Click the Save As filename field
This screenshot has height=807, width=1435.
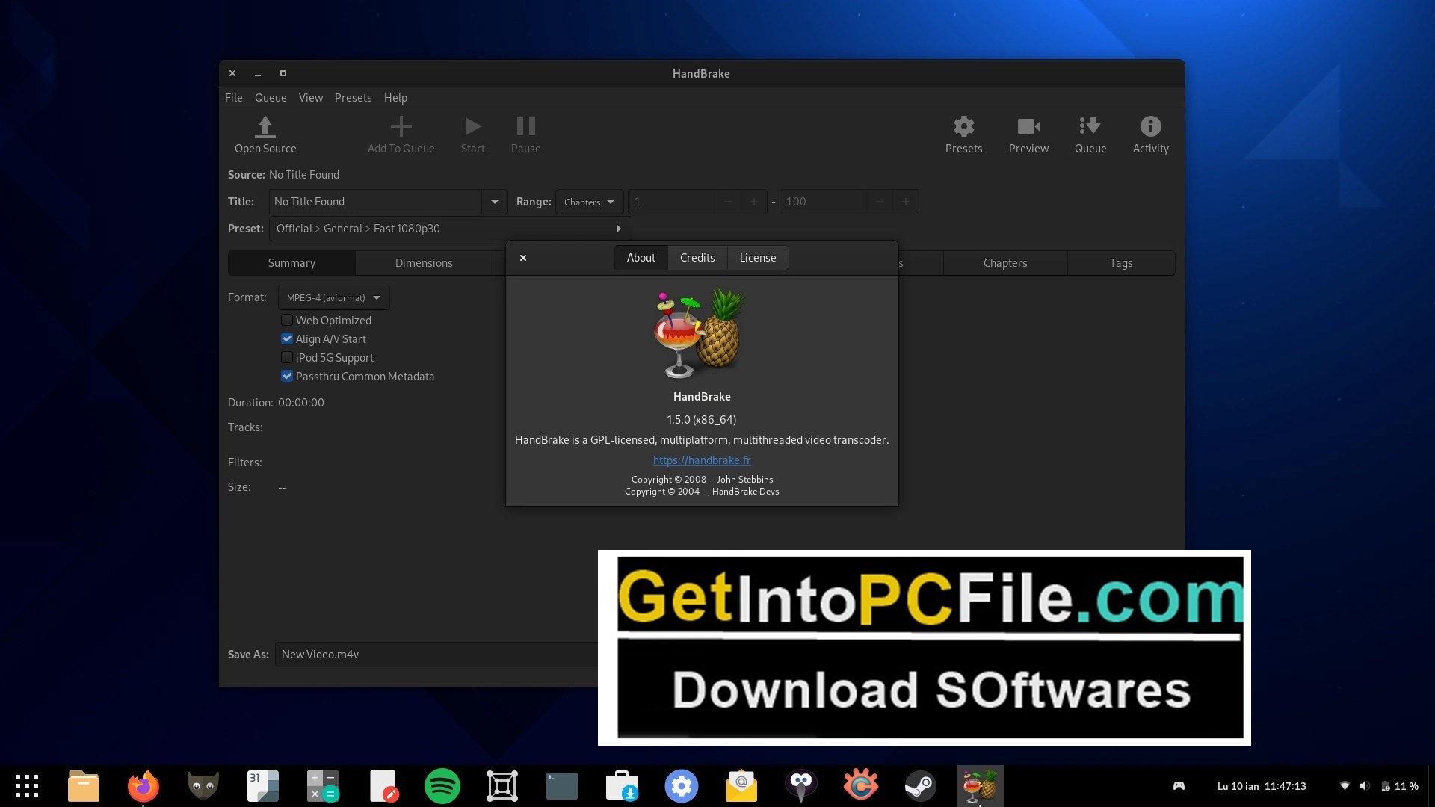(x=436, y=655)
